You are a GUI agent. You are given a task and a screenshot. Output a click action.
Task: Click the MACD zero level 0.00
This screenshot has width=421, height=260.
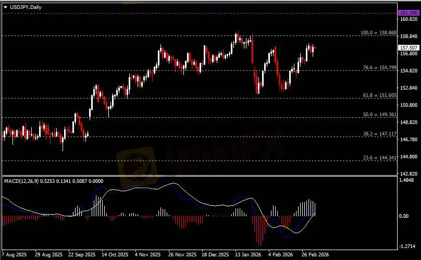click(x=404, y=216)
